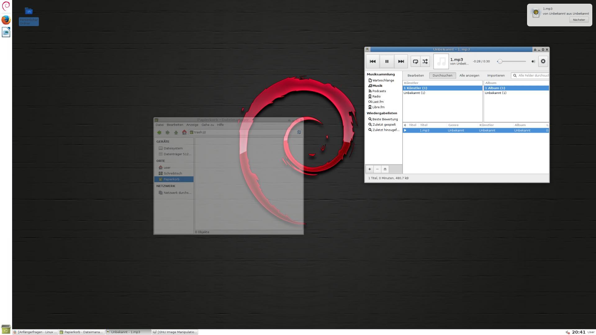The width and height of the screenshot is (596, 335).
Task: Open the music player gear menu
Action: click(543, 61)
